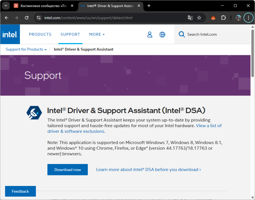255x200 pixels.
Task: Click the scrollbar up arrow
Action: pyautogui.click(x=253, y=27)
